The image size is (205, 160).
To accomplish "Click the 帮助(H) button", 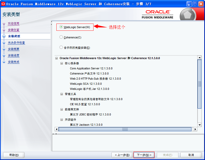I will pyautogui.click(x=14, y=155).
